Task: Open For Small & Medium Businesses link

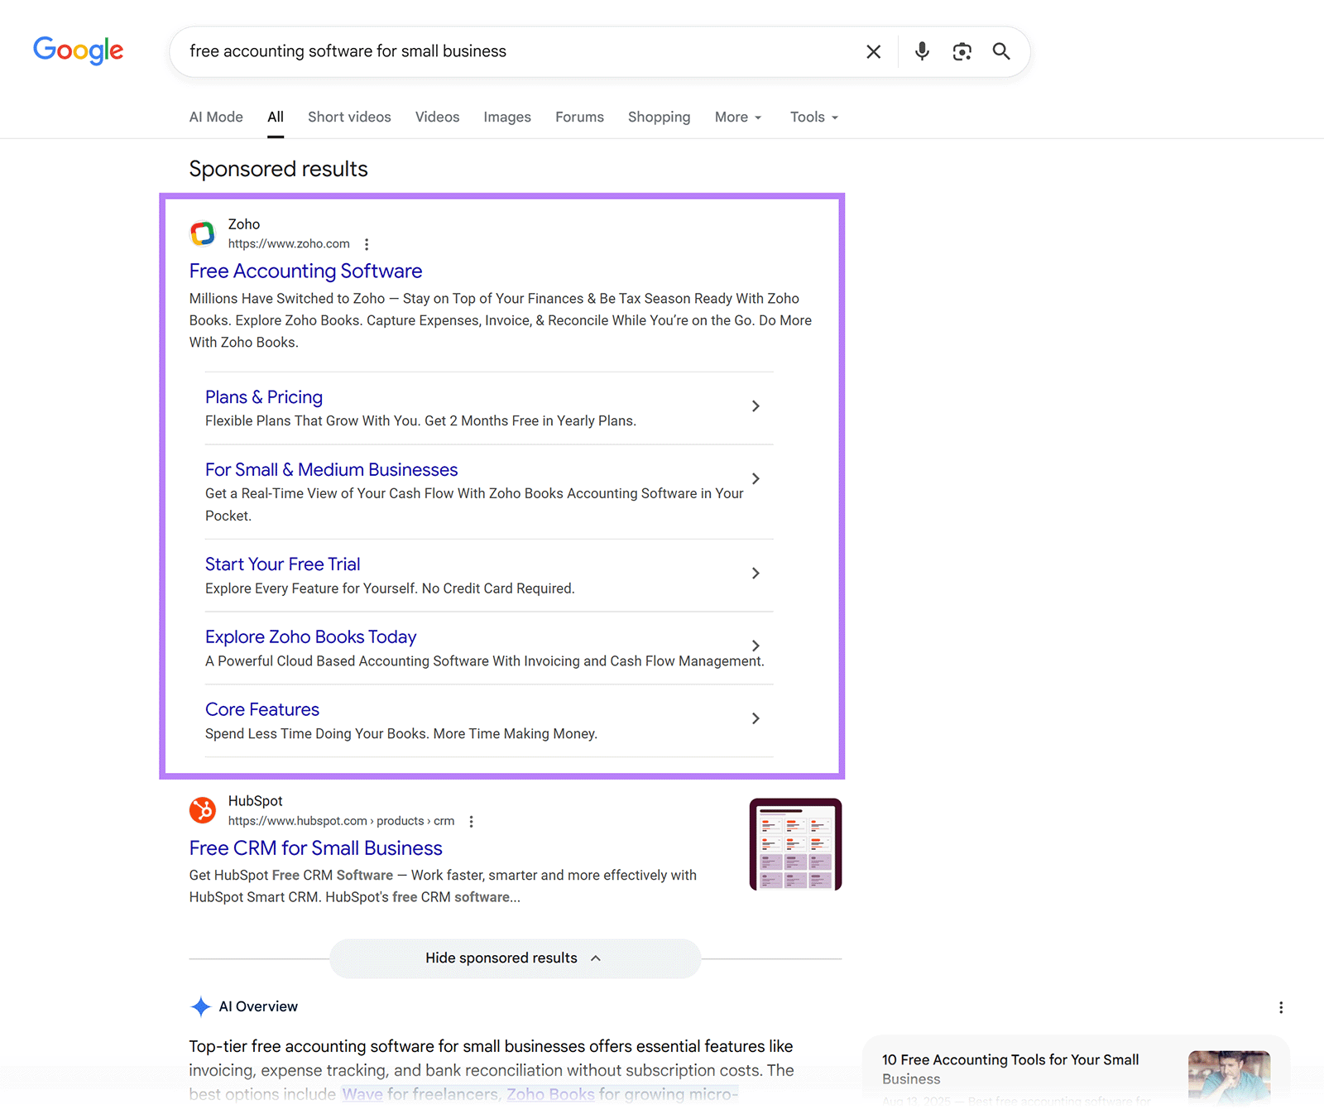Action: [x=331, y=469]
